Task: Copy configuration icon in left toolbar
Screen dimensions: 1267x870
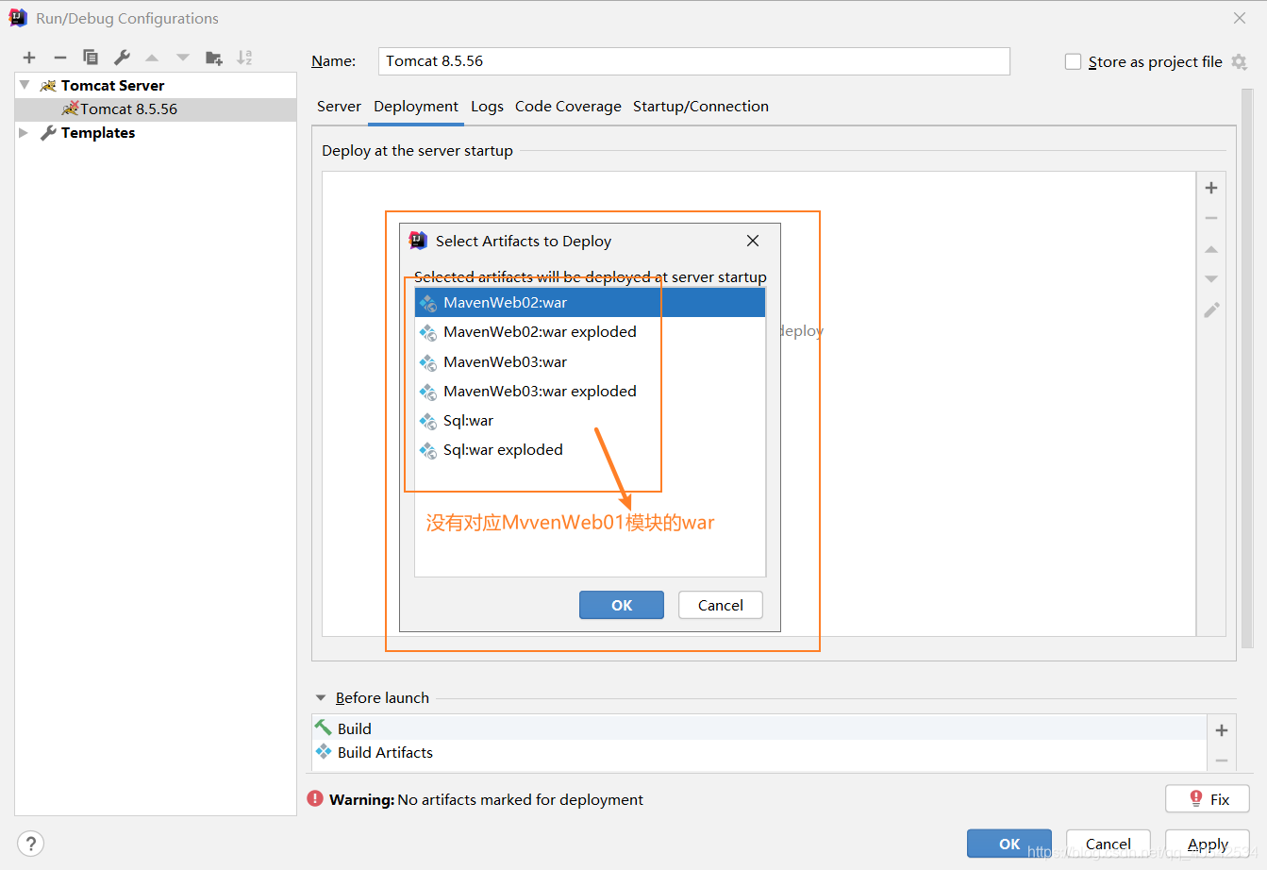Action: click(91, 58)
